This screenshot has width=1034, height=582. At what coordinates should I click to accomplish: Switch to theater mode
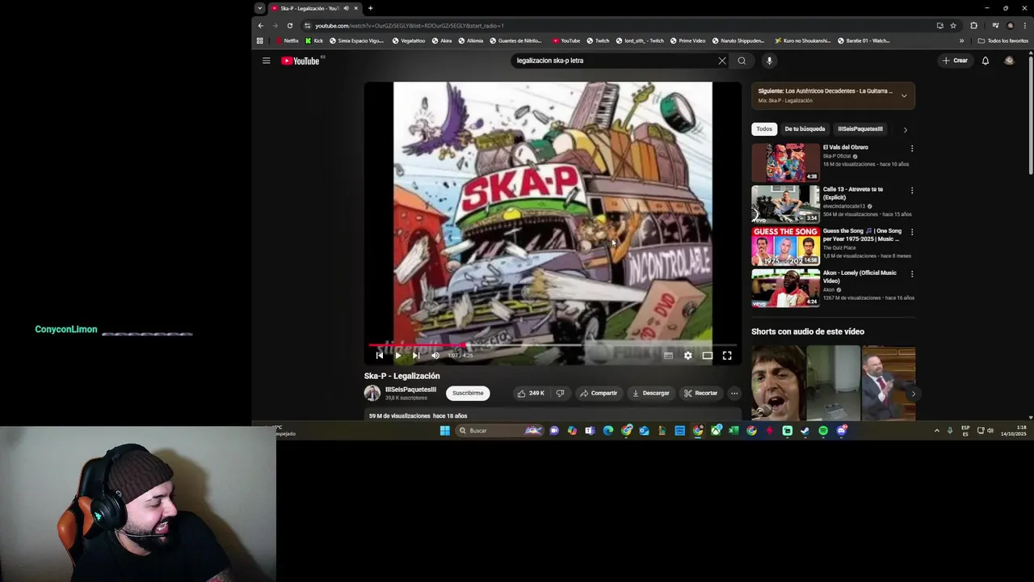pyautogui.click(x=707, y=356)
